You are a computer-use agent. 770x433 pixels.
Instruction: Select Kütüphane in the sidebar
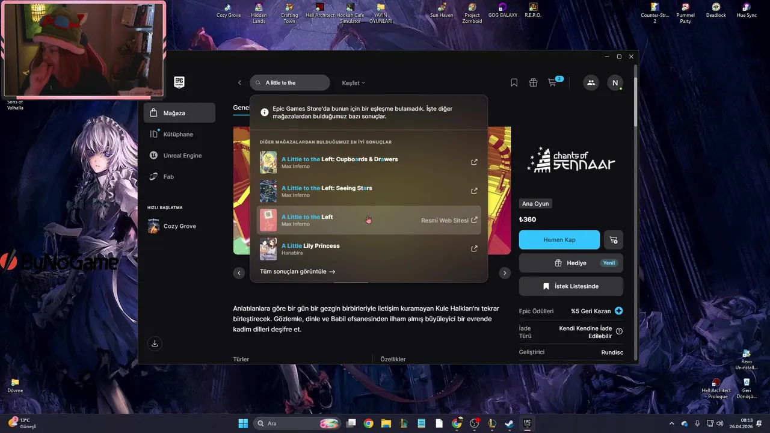pos(179,134)
